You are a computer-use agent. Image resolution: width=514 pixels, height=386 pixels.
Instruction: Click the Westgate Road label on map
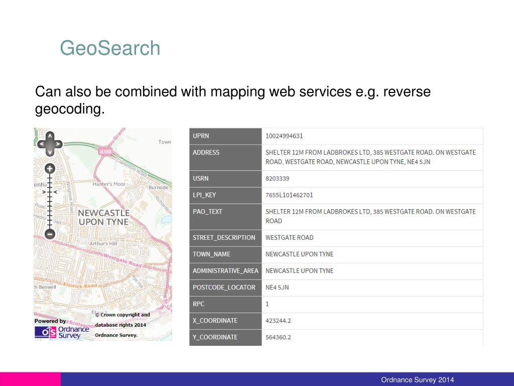coord(122,260)
